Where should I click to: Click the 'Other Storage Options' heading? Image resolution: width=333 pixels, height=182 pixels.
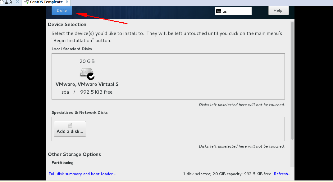point(74,154)
